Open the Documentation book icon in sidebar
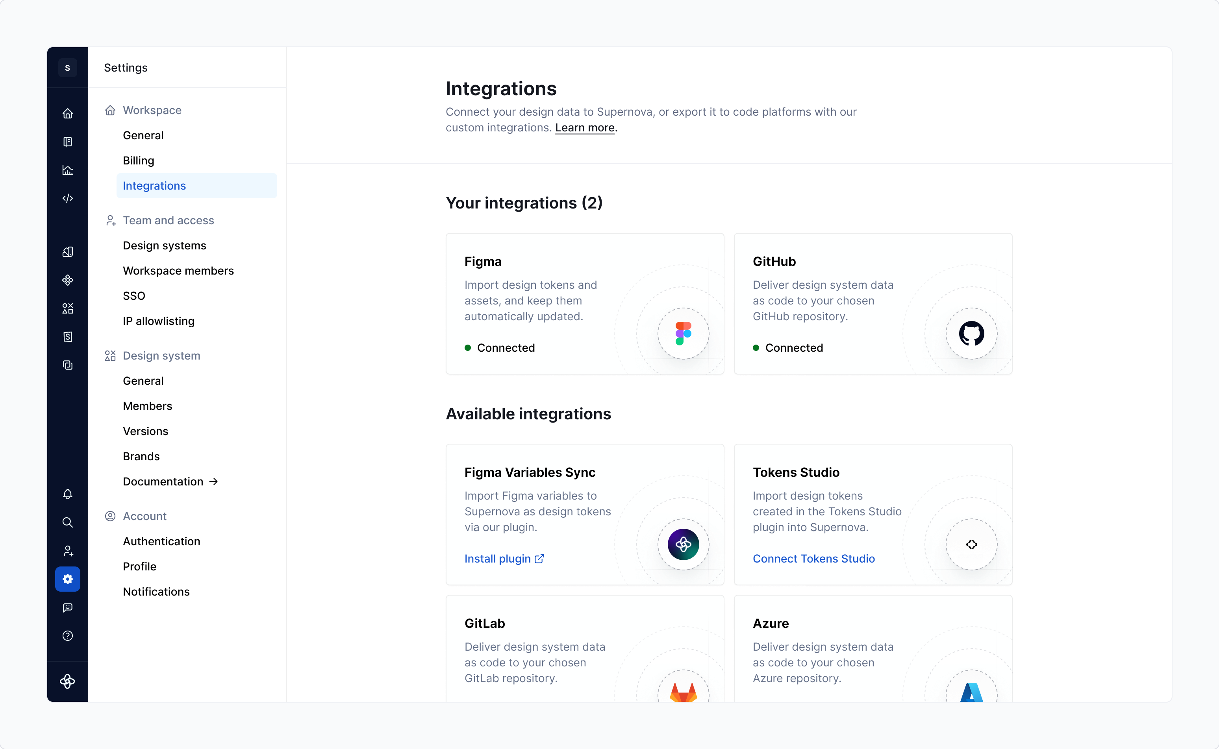 click(68, 142)
